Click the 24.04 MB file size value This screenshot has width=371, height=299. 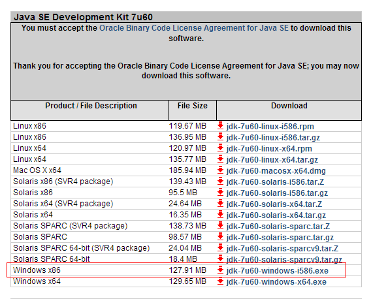185,248
